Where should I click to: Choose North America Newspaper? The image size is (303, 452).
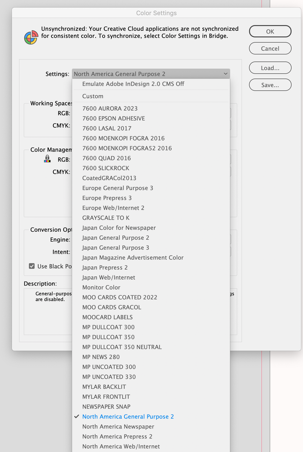(151, 427)
